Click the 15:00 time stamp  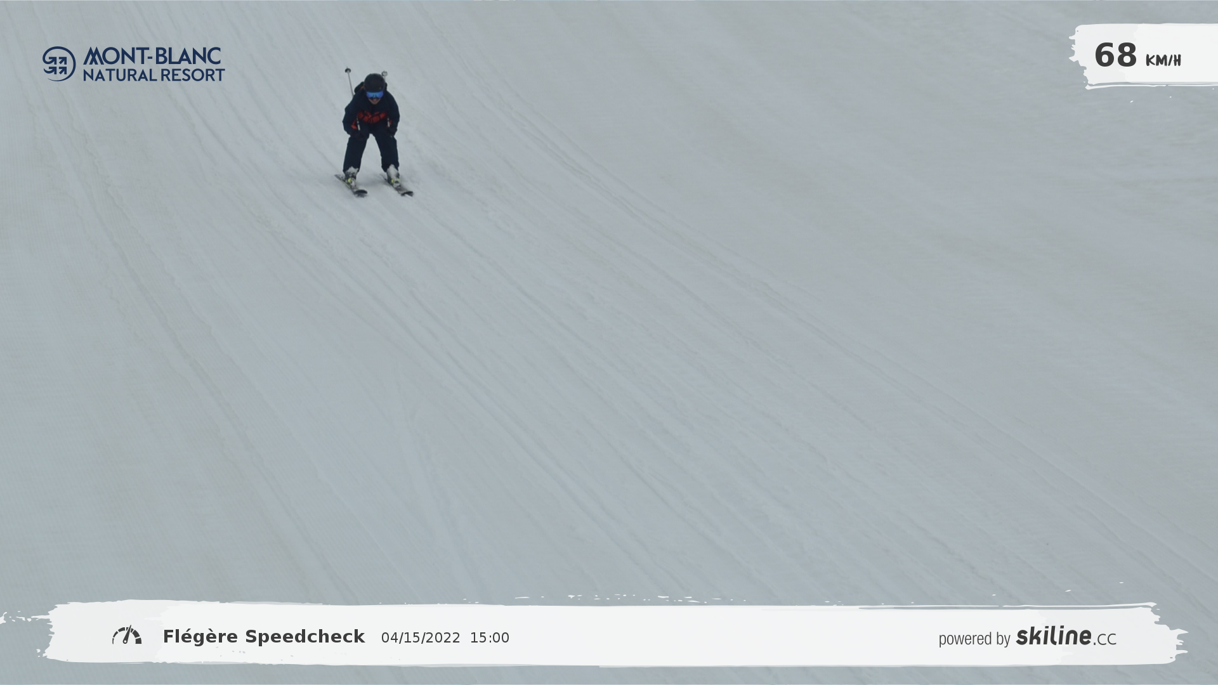click(489, 638)
